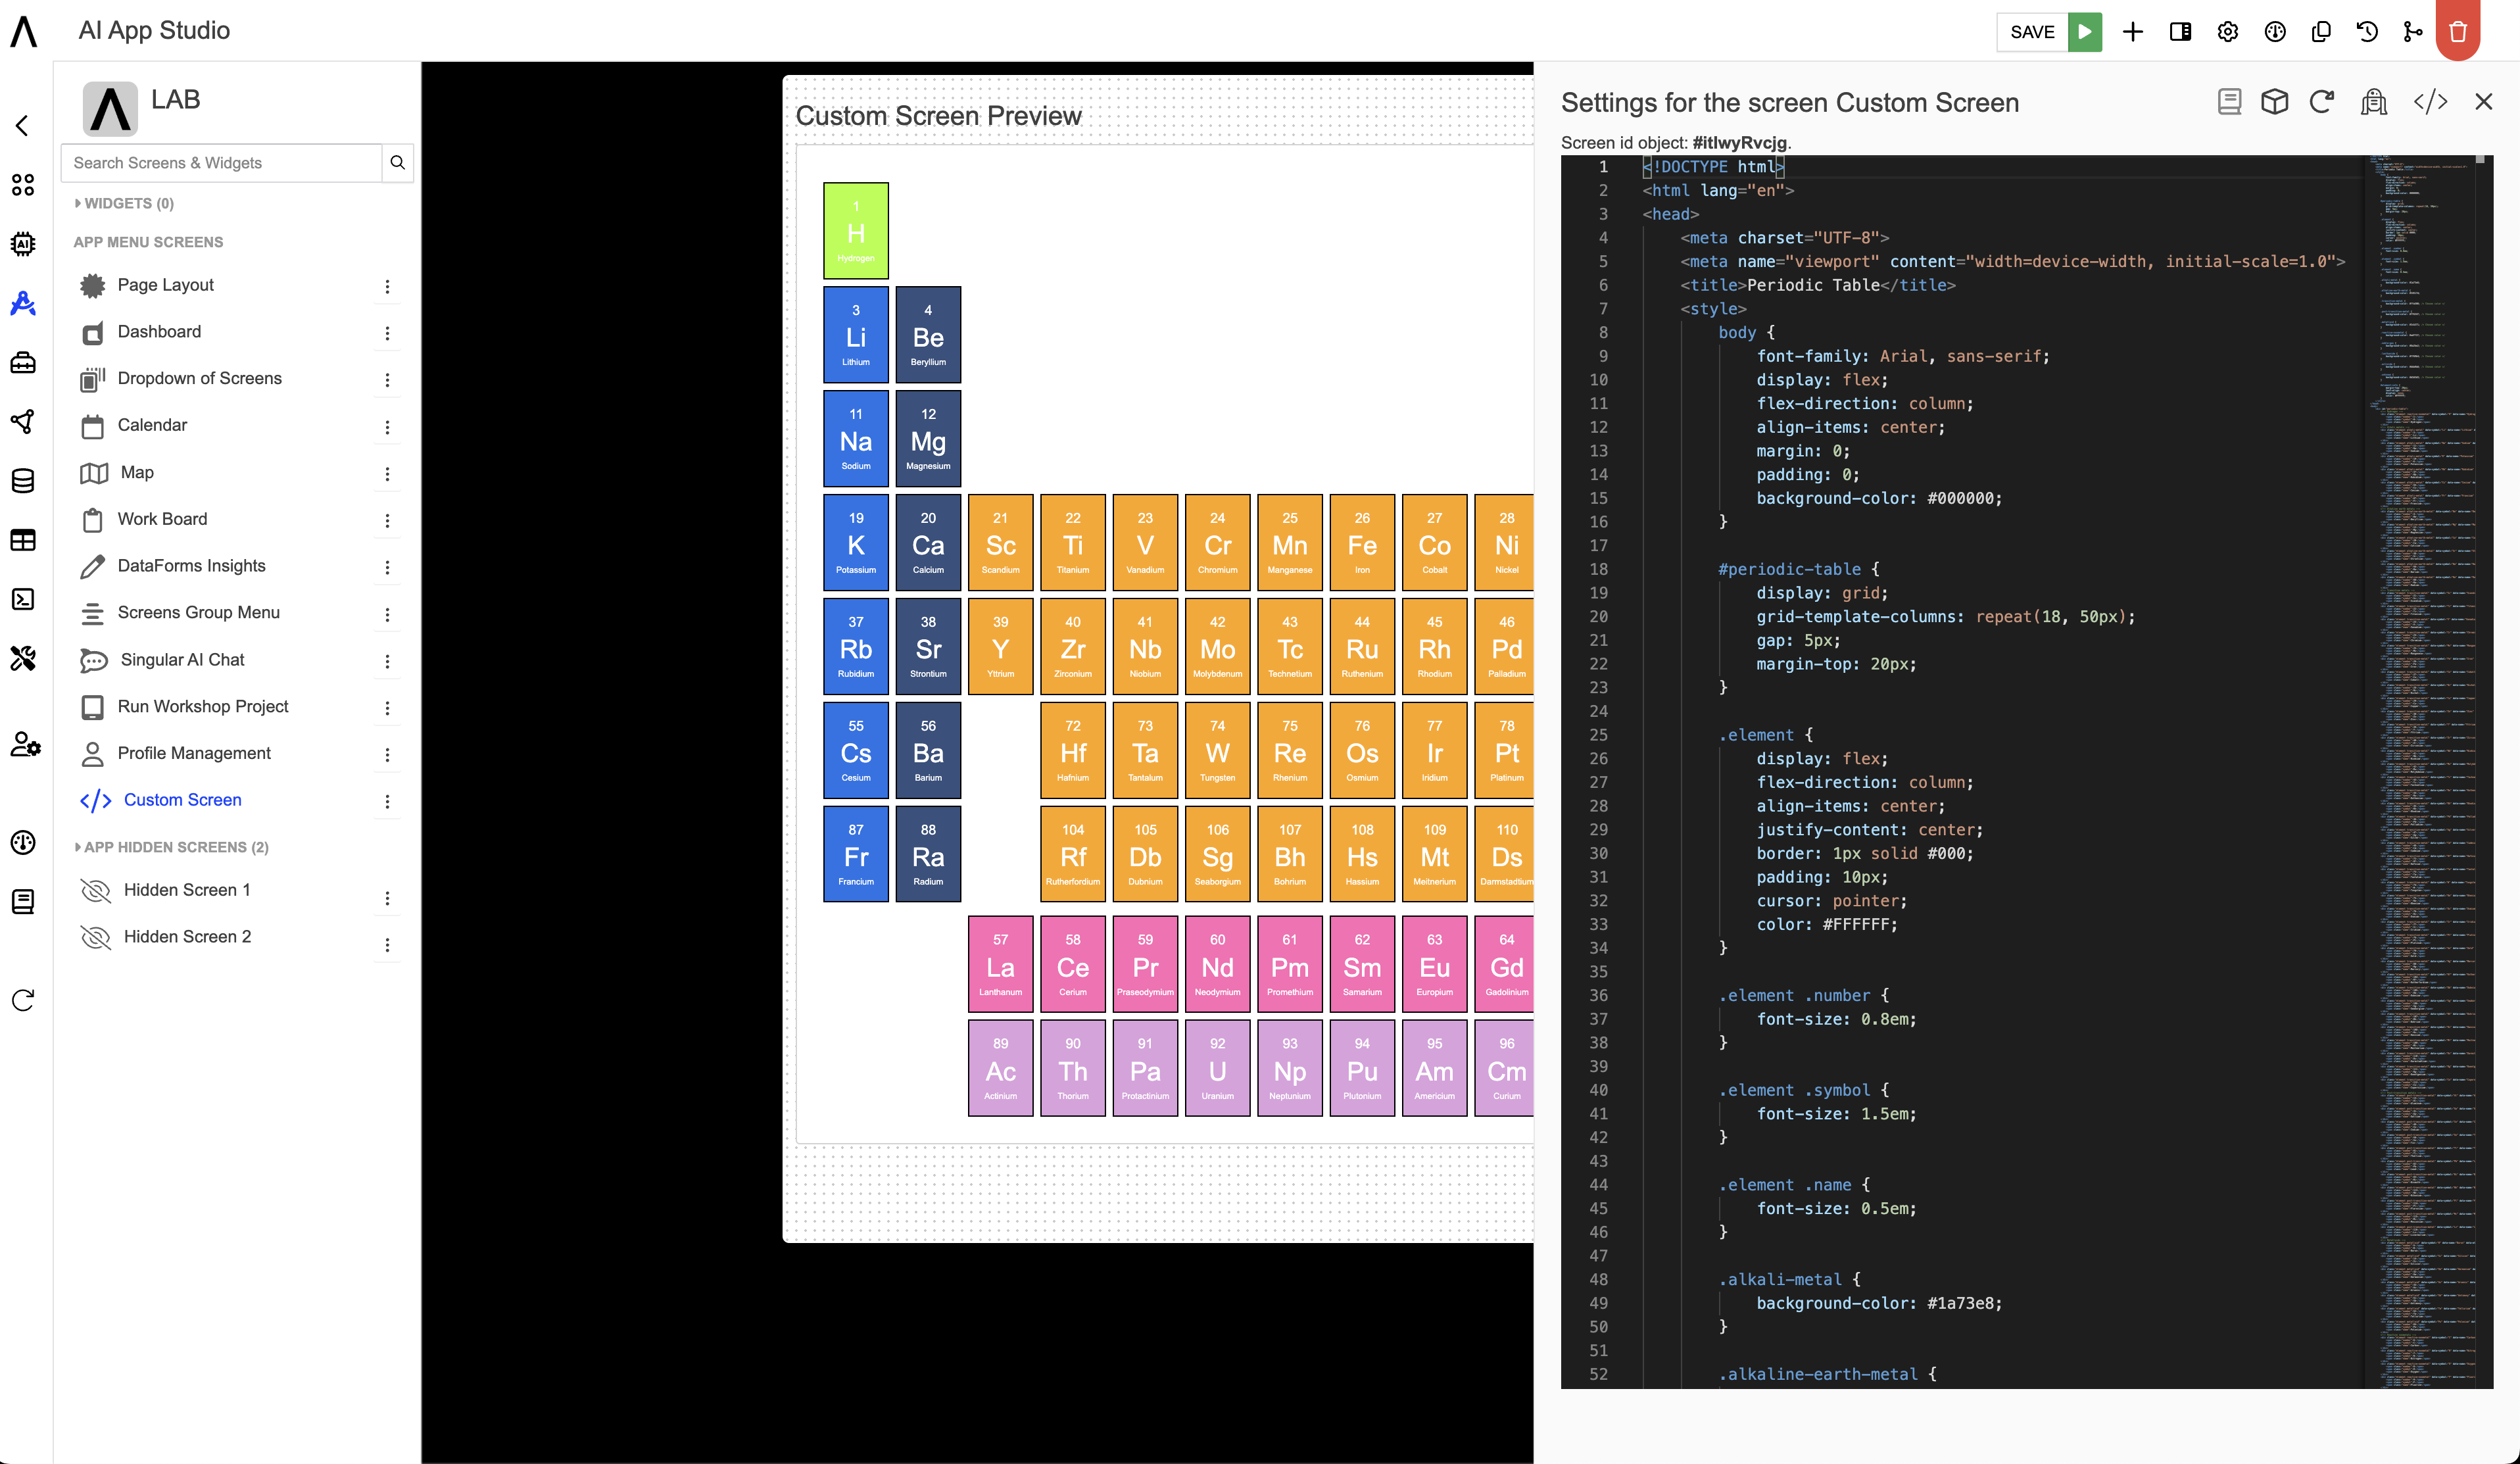Expand the WIDGETS (0) section

tap(124, 203)
